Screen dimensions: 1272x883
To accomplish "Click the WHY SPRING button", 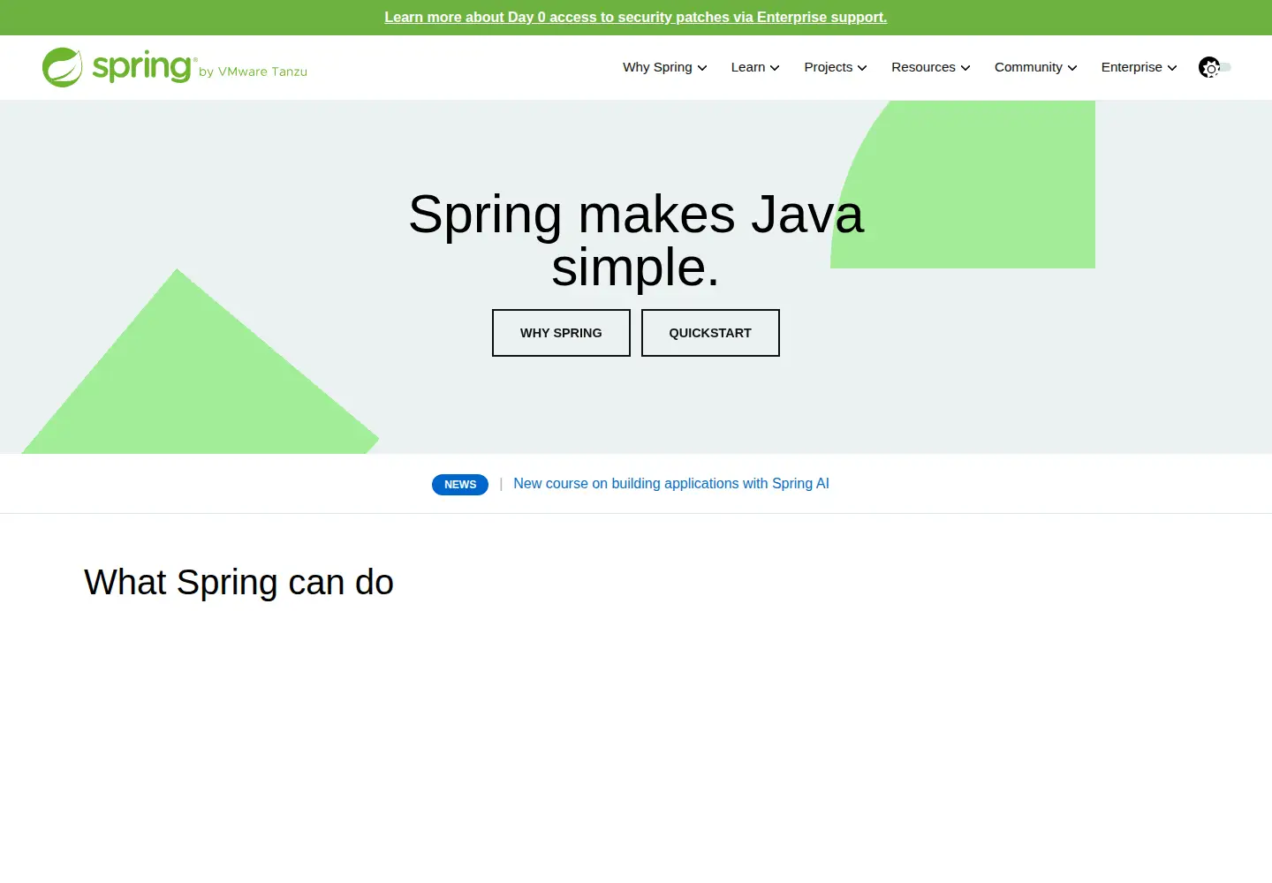I will click(x=561, y=333).
